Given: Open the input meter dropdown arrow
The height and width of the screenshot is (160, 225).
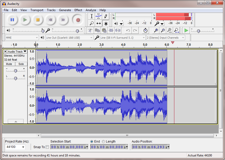Looking at the screenshot, I should pos(162,24).
